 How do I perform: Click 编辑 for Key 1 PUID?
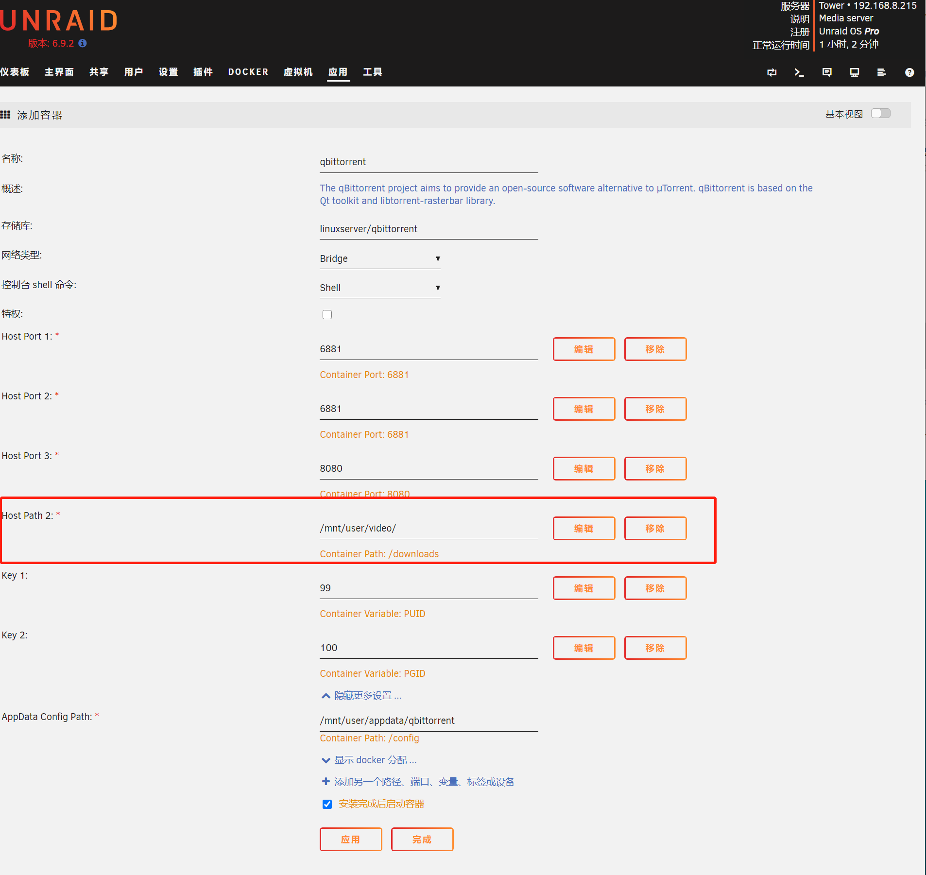(584, 588)
